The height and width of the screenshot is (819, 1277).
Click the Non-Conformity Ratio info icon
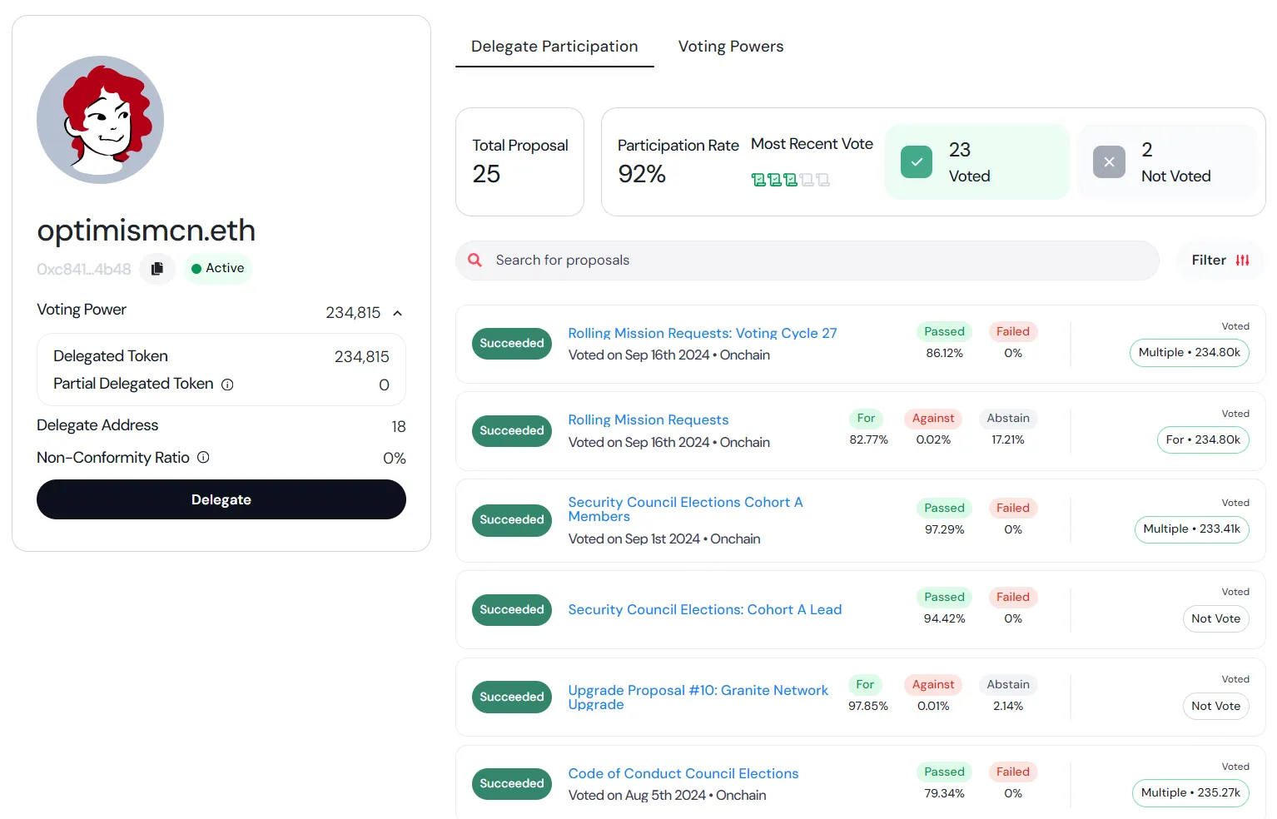[x=203, y=458]
